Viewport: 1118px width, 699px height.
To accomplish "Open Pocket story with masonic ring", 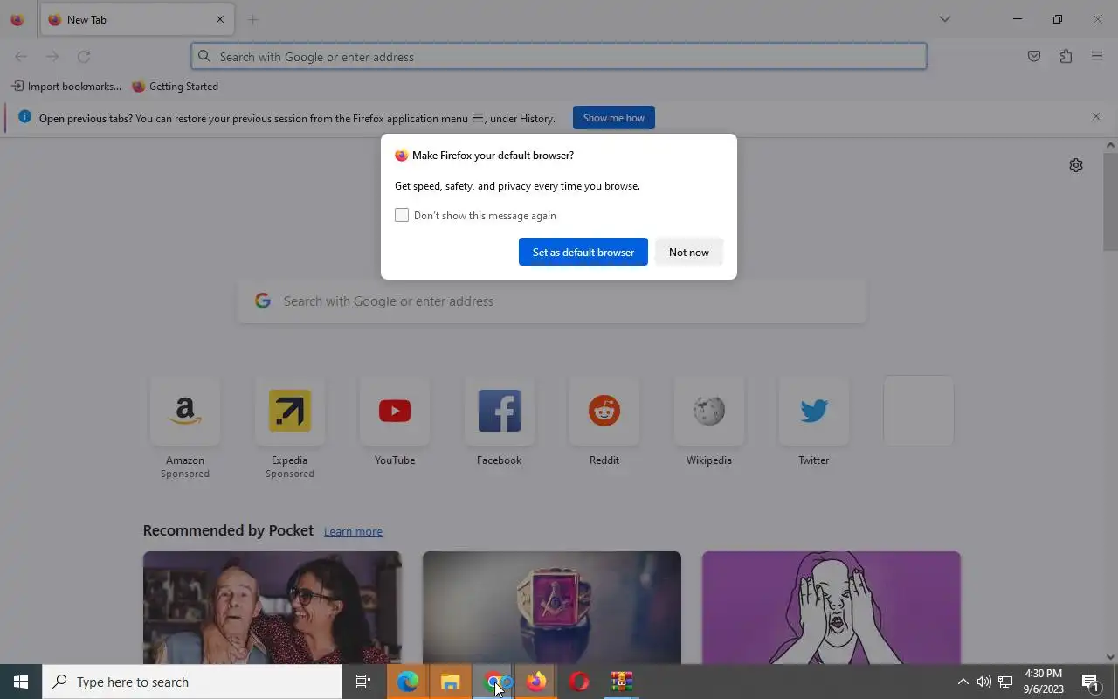I will 552,607.
